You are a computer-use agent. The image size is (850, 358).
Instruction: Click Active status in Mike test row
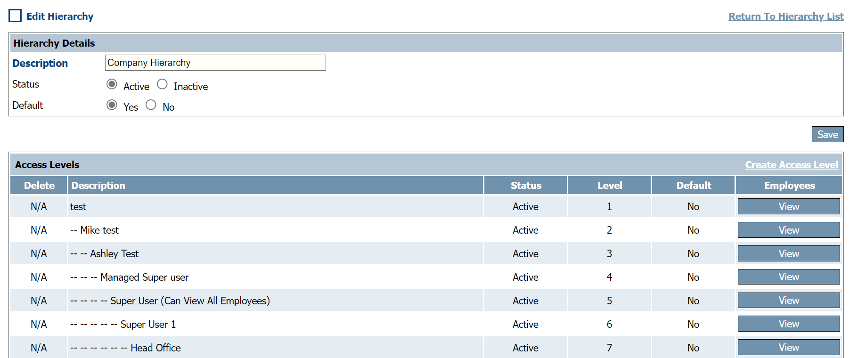[x=525, y=230]
